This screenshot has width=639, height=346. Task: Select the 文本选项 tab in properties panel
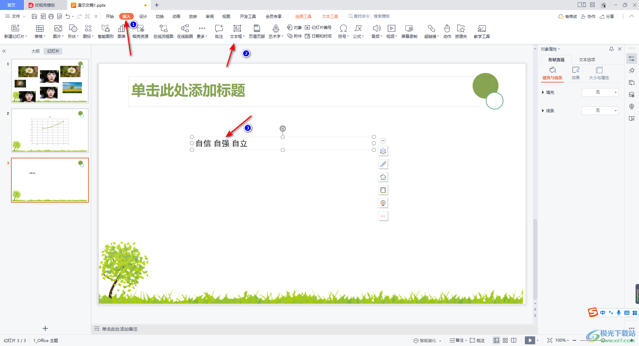tap(587, 60)
